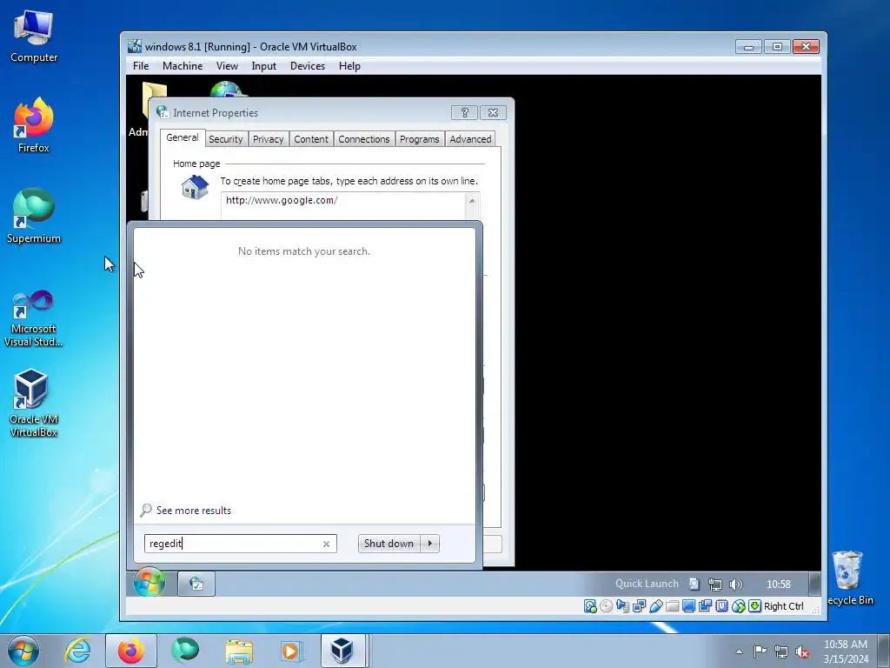Switch to the Security tab
Image resolution: width=890 pixels, height=668 pixels.
[225, 139]
